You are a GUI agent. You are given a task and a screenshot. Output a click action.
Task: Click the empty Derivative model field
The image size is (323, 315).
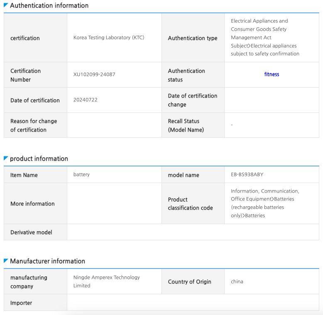point(193,232)
